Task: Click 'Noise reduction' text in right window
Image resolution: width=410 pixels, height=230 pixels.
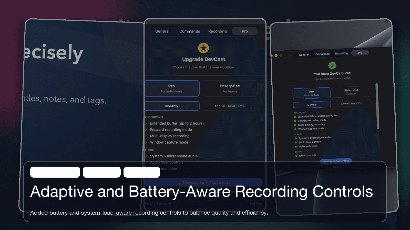Action: pyautogui.click(x=308, y=146)
